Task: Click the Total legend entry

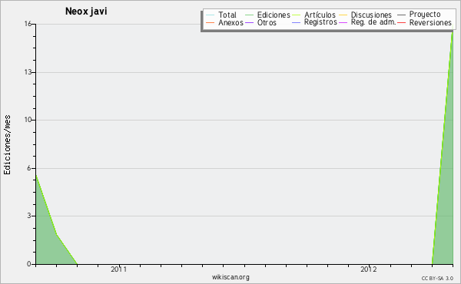Action: click(x=221, y=15)
